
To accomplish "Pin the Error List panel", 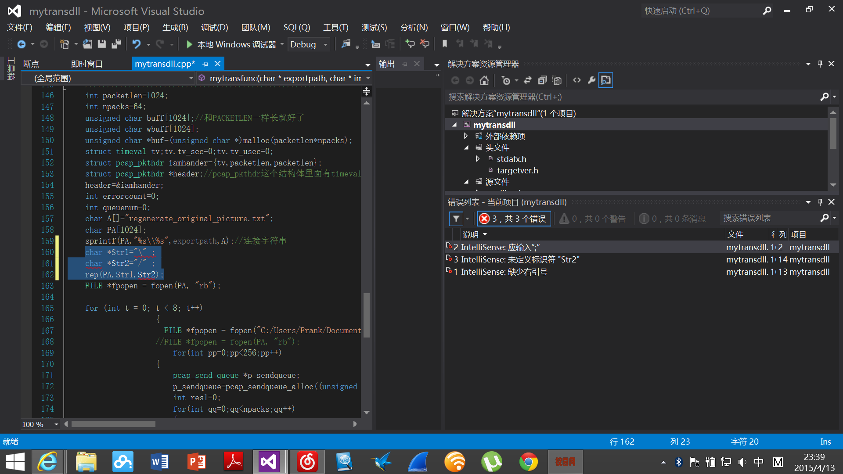I will (820, 202).
